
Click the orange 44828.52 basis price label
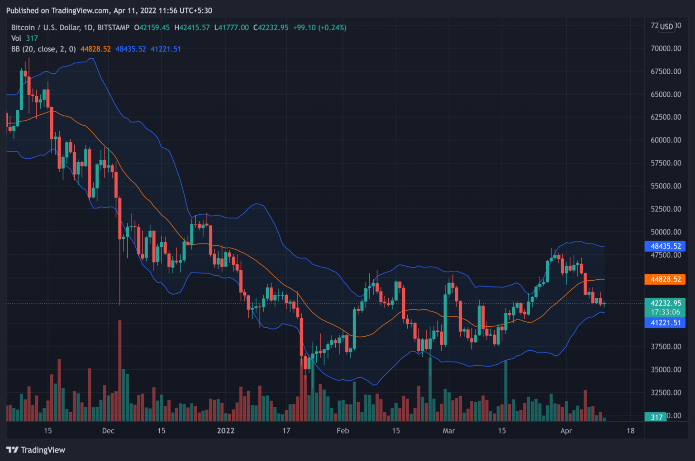(x=665, y=279)
